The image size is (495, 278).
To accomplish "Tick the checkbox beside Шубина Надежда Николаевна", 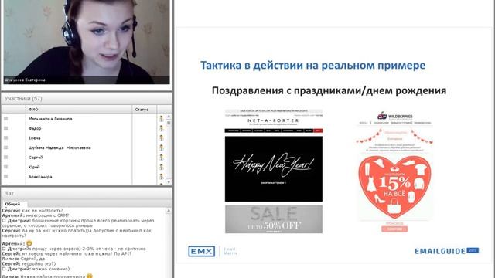I will (5, 147).
